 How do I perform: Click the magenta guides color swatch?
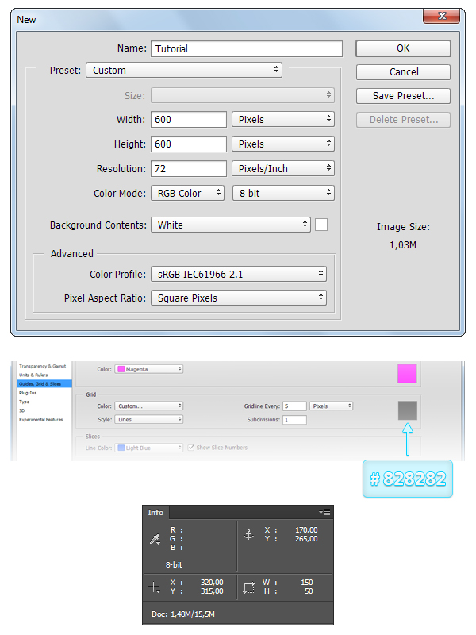407,373
